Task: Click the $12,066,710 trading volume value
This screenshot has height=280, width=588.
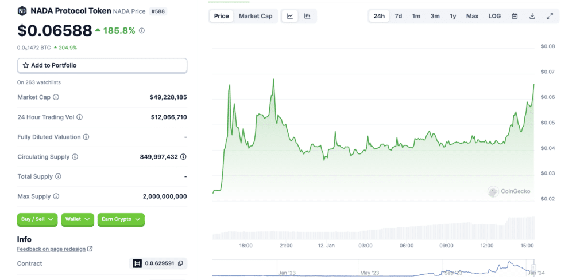Action: (x=169, y=117)
